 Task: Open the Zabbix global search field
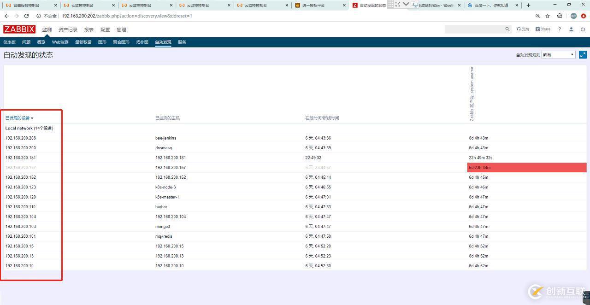pyautogui.click(x=478, y=29)
